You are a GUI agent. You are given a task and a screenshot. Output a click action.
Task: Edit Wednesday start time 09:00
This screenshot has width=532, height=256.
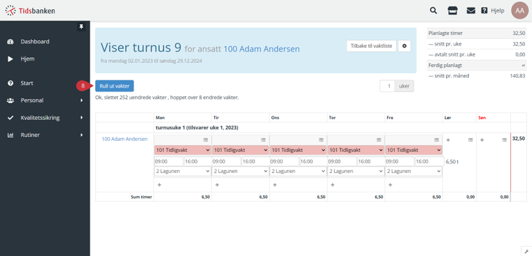click(284, 161)
